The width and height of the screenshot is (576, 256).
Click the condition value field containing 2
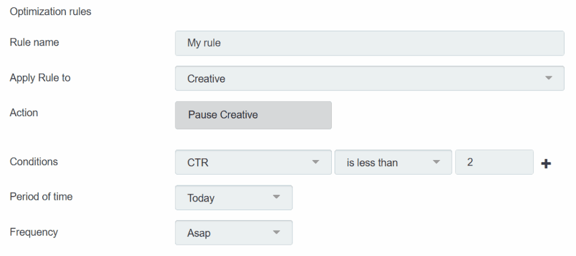pos(494,162)
